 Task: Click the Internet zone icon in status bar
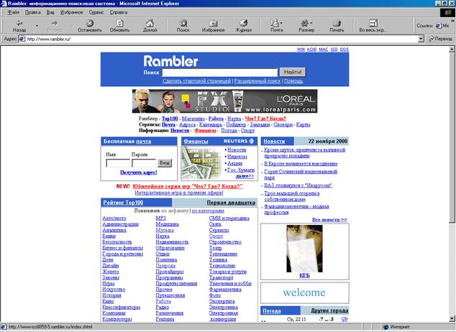pos(386,327)
